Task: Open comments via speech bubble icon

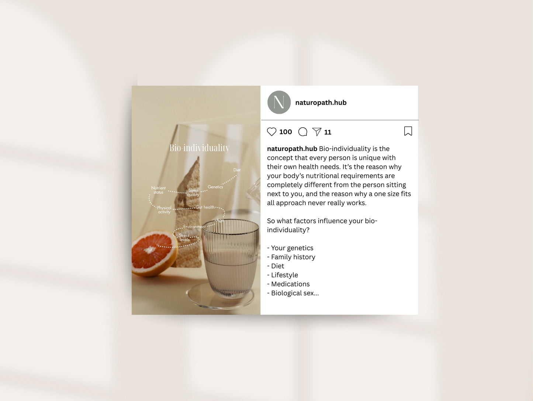Action: coord(303,132)
